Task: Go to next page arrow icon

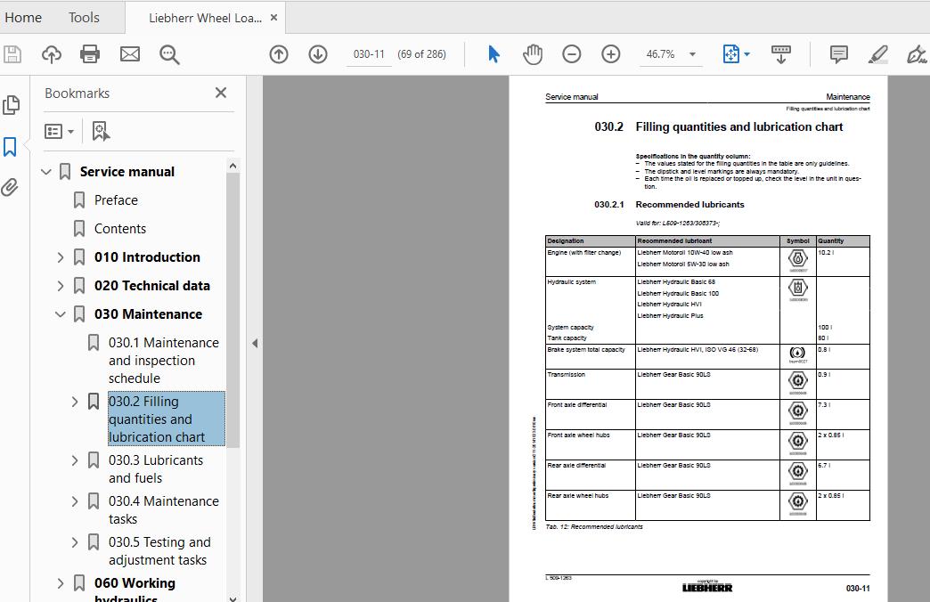Action: pyautogui.click(x=318, y=54)
